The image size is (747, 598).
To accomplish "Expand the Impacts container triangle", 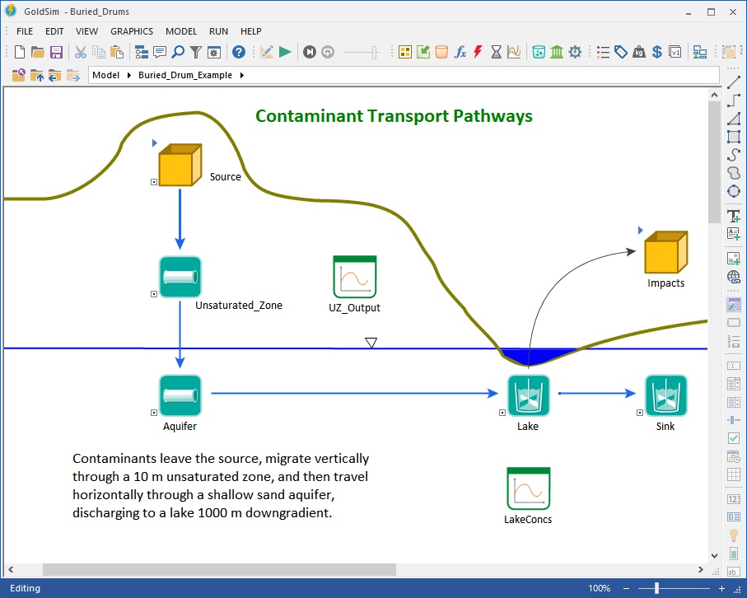I will click(640, 230).
